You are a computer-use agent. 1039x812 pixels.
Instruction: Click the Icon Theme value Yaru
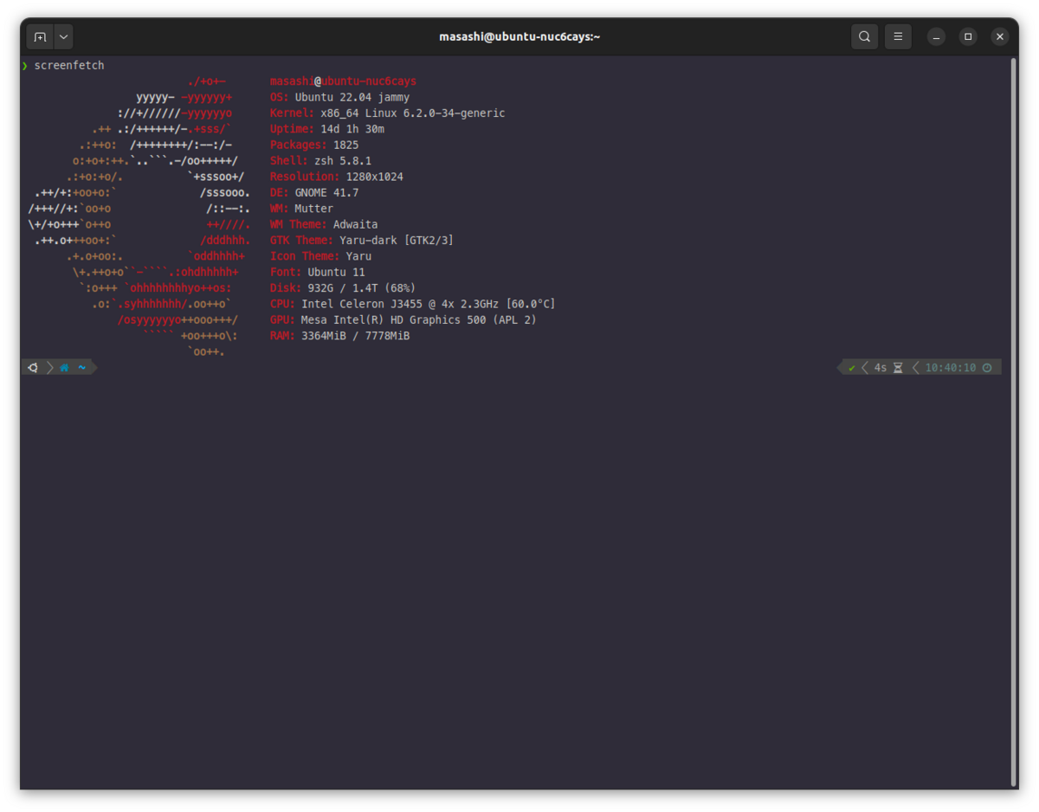tap(358, 256)
